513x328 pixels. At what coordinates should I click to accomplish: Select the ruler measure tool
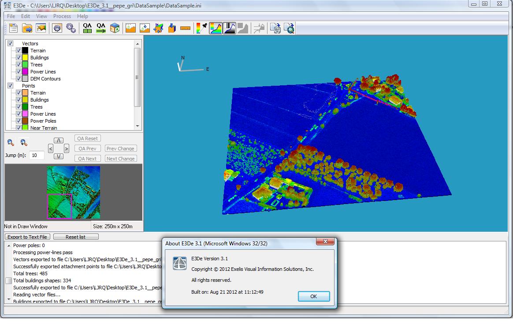tap(185, 29)
